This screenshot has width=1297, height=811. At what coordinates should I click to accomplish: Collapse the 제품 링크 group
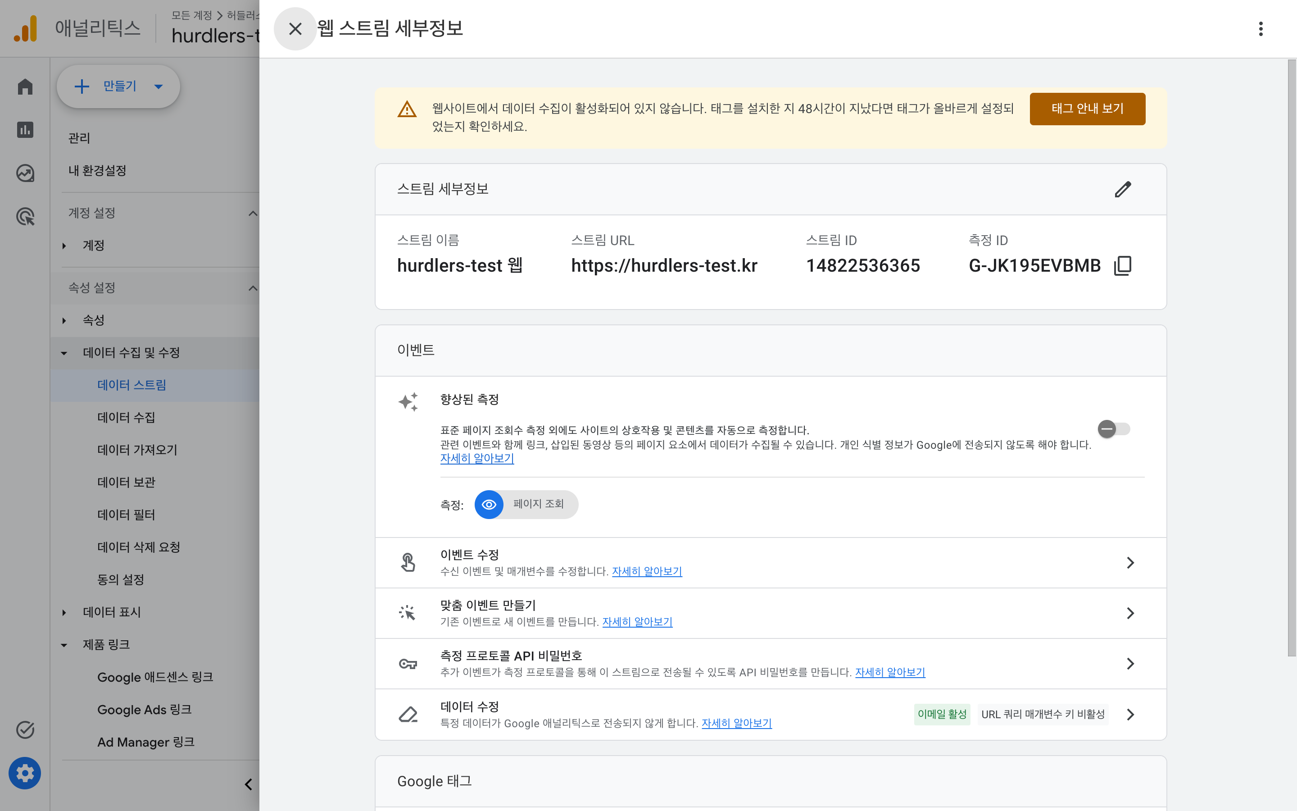click(64, 645)
